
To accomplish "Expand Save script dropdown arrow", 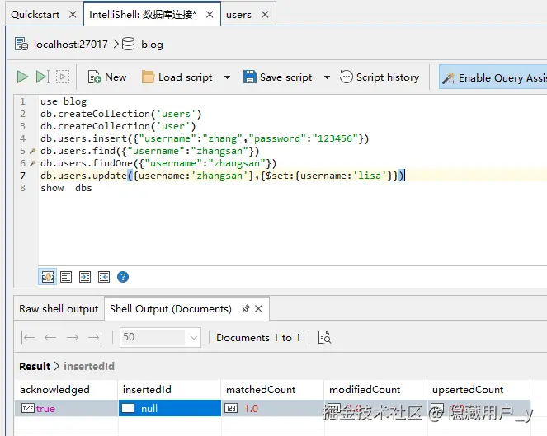I will pos(327,77).
